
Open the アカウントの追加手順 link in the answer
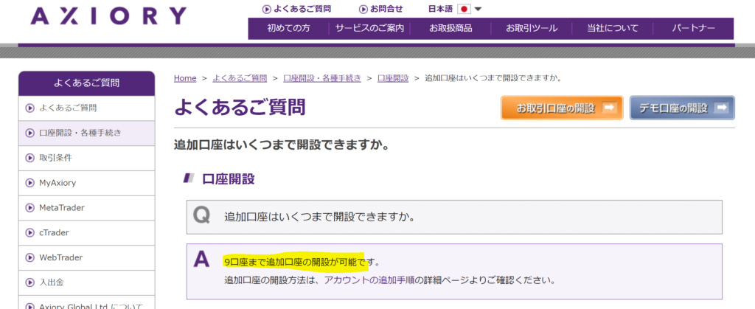pyautogui.click(x=369, y=280)
